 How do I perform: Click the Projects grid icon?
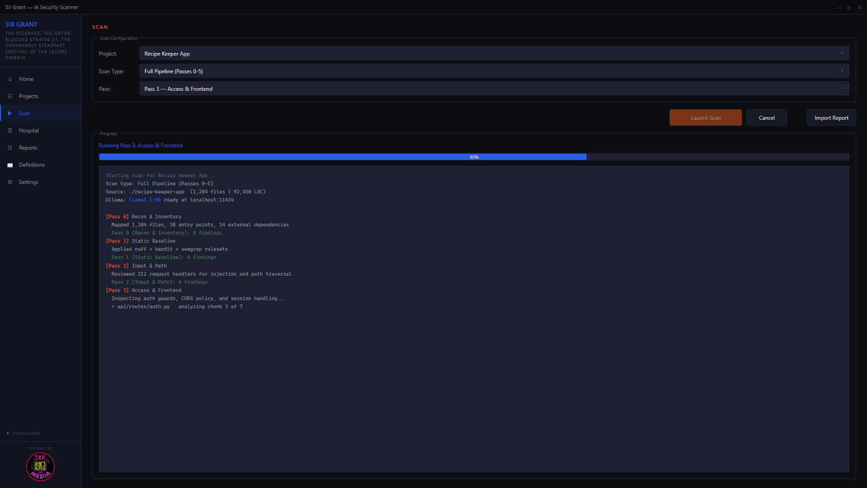pyautogui.click(x=10, y=96)
